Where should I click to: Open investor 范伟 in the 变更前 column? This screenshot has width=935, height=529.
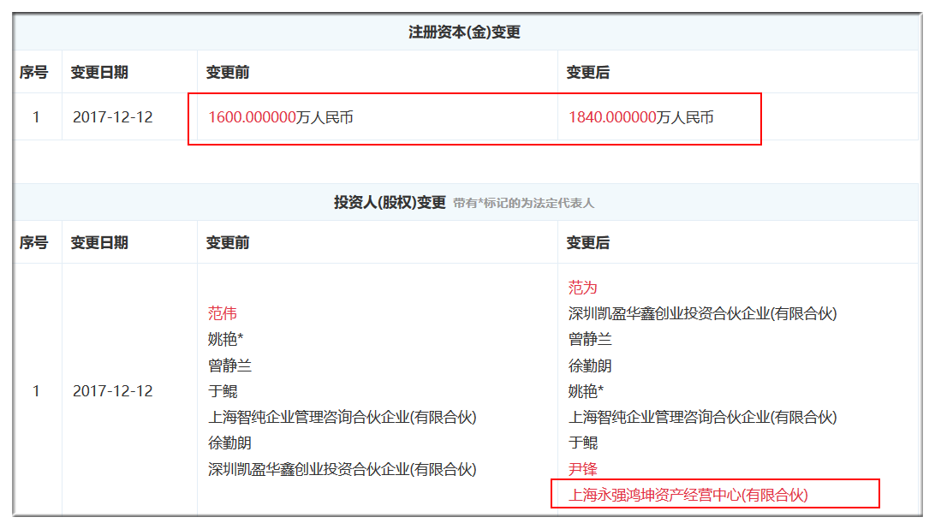[223, 313]
